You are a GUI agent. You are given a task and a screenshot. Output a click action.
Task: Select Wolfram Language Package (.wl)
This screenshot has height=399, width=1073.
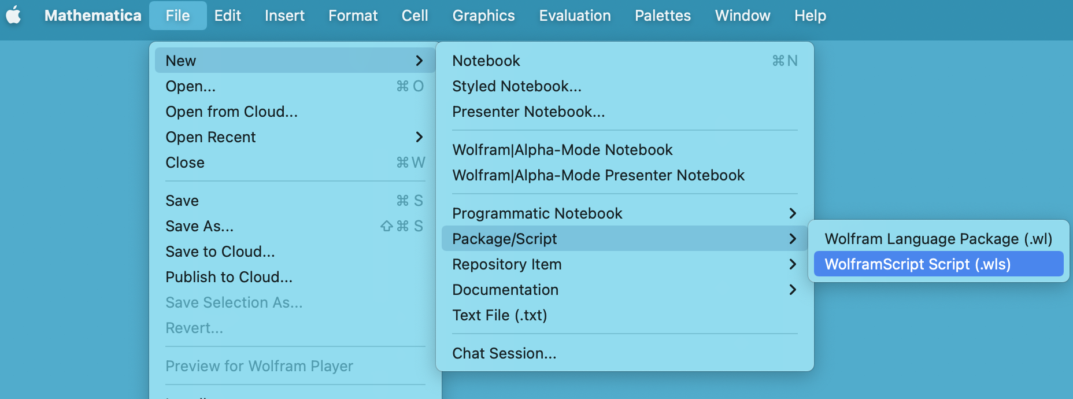pos(938,238)
